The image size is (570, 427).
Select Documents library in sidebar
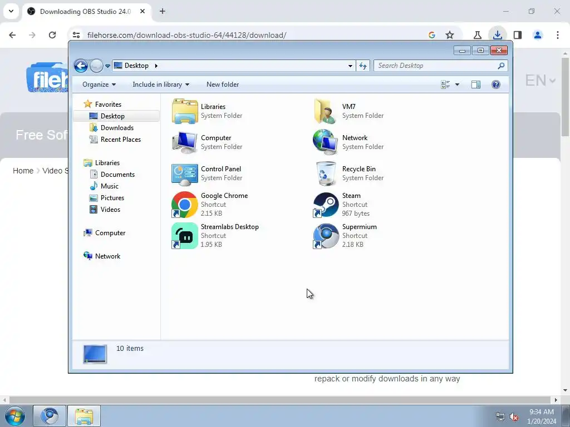117,175
